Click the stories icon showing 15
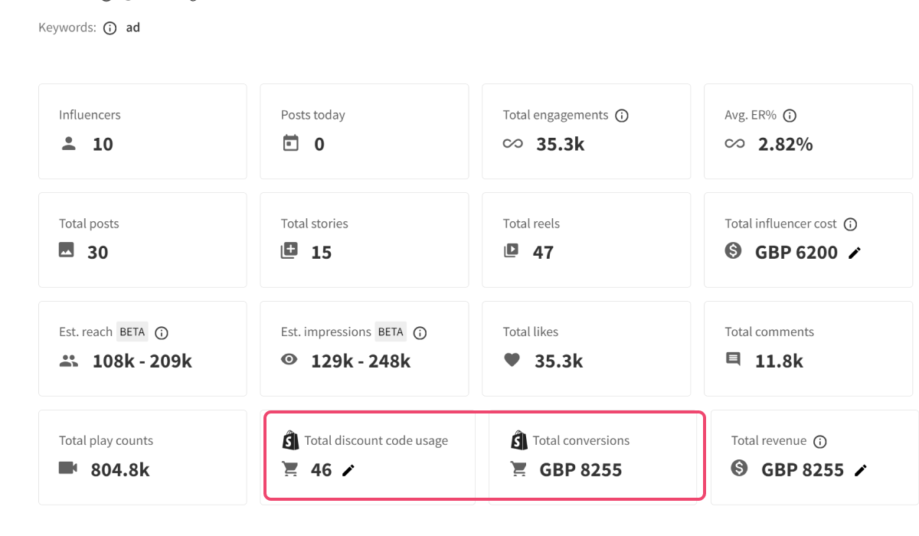 point(289,252)
